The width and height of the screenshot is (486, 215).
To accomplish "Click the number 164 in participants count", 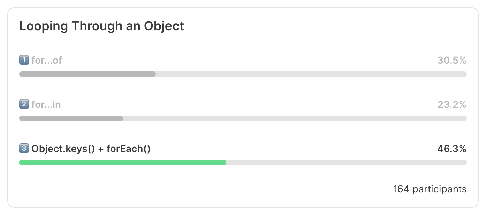I will coord(401,189).
